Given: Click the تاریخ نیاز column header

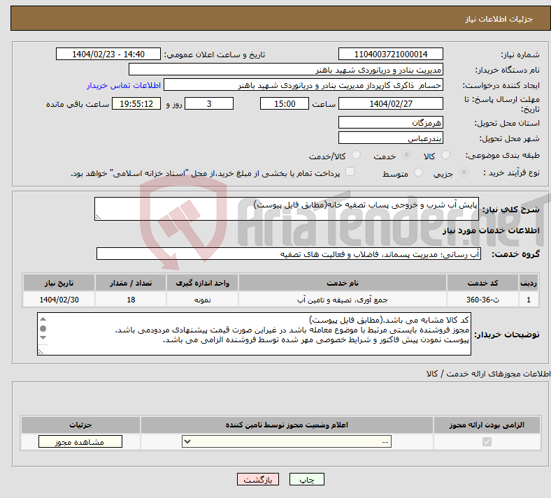Looking at the screenshot, I should [x=59, y=283].
